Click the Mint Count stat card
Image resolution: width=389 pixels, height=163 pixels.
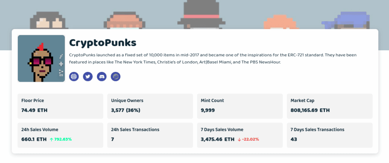pos(240,106)
